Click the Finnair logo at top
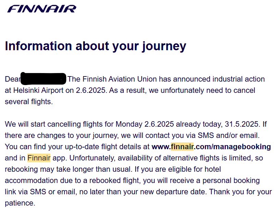The width and height of the screenshot is (275, 211). coord(42,9)
